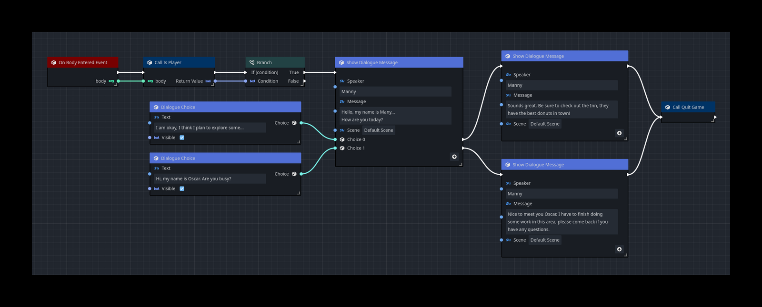This screenshot has width=762, height=307.
Task: Open Default Scene on the 'Nice to meet you' node
Action: (x=545, y=240)
